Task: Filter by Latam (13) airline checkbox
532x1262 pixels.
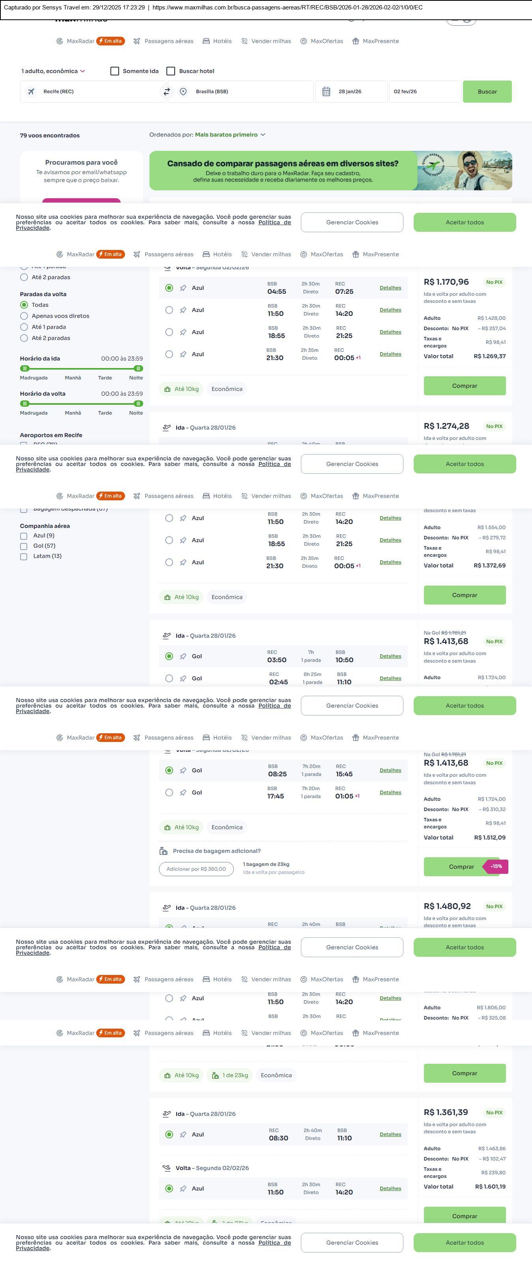Action: [24, 556]
